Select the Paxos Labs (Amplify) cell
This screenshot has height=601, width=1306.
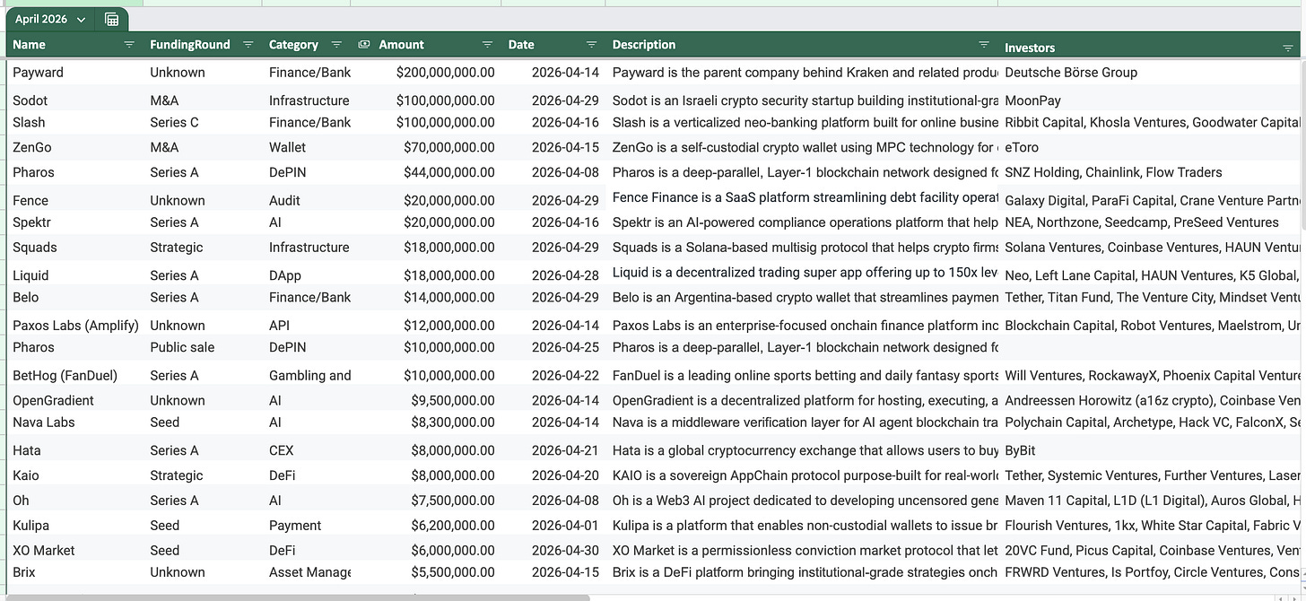pyautogui.click(x=74, y=326)
